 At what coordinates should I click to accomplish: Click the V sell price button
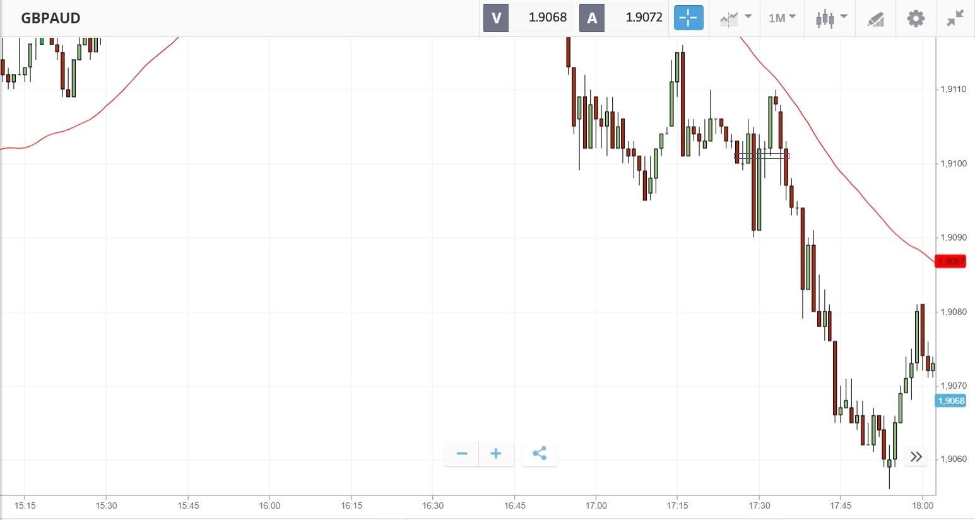[496, 18]
